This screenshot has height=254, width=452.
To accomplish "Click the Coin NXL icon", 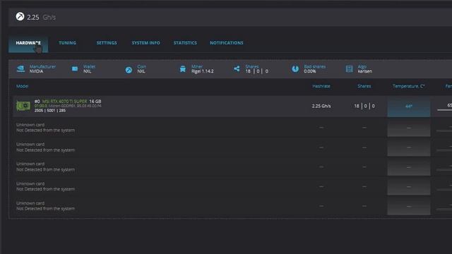I will 129,70.
